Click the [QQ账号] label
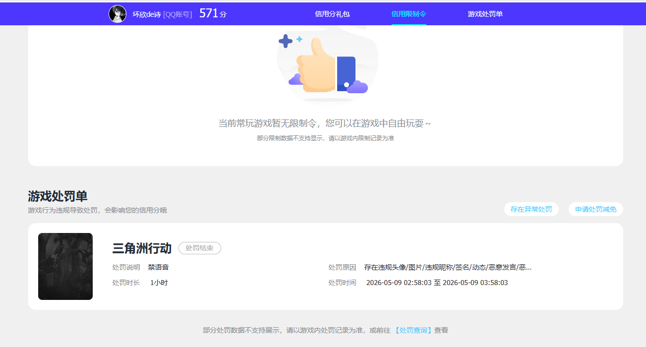646x347 pixels. (177, 14)
